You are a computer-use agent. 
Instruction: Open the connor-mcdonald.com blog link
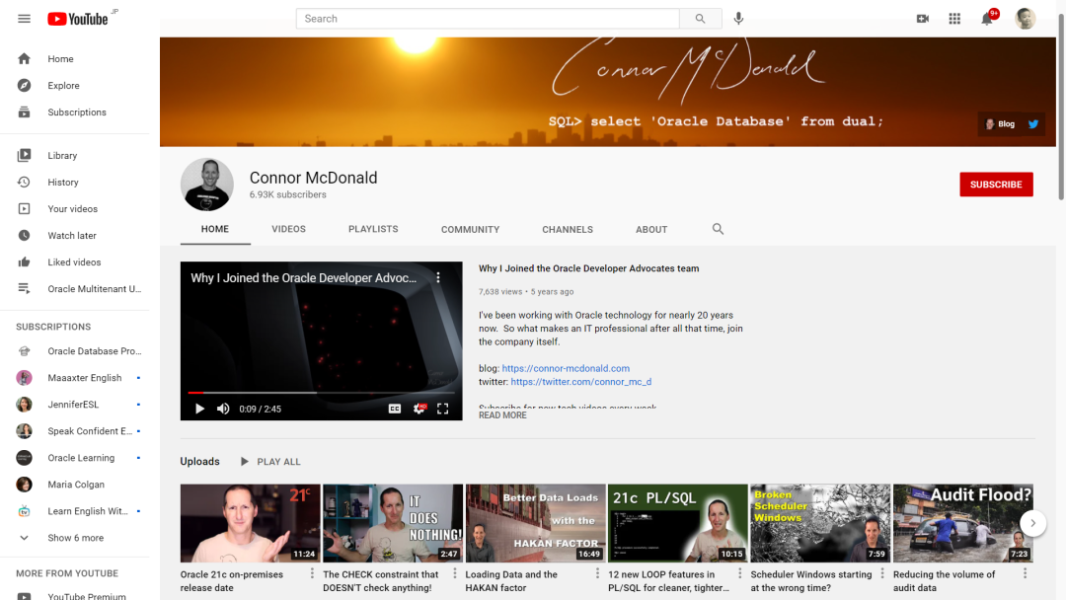pos(566,368)
